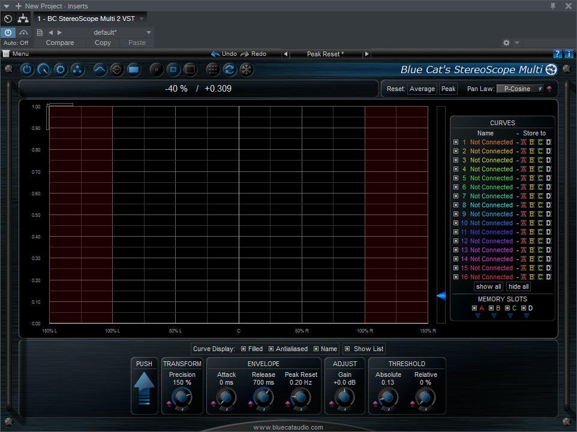577x432 pixels.
Task: Toggle visibility checkbox for curve 1
Action: 456,142
